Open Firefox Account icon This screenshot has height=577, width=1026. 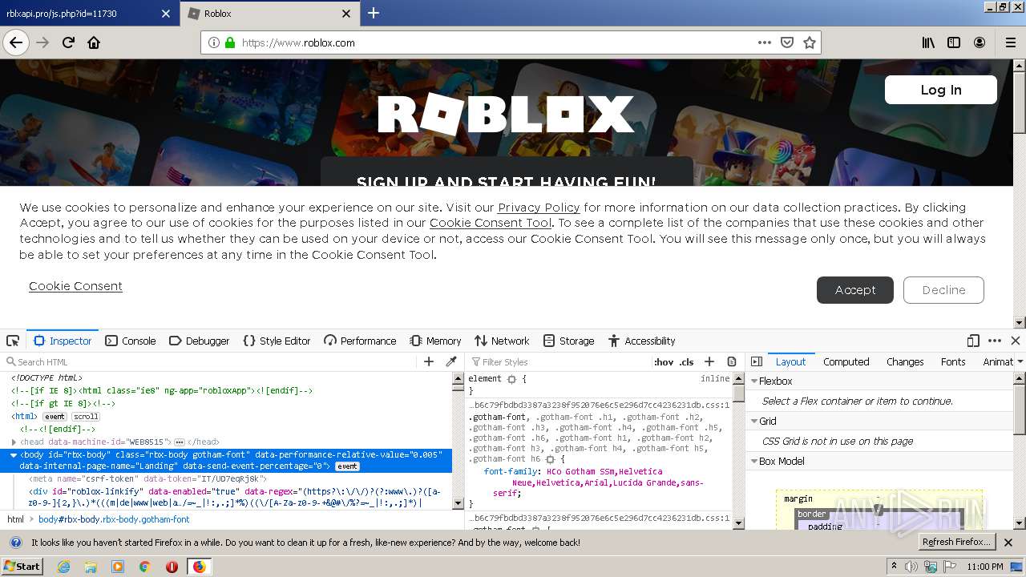coord(980,42)
